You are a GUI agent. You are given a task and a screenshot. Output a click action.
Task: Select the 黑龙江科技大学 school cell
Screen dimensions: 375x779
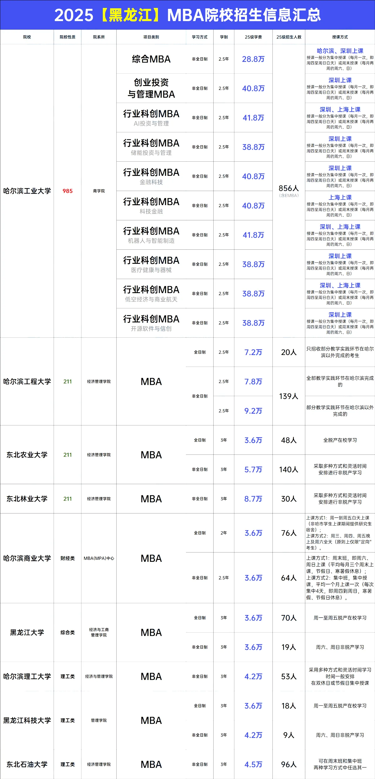point(27,720)
